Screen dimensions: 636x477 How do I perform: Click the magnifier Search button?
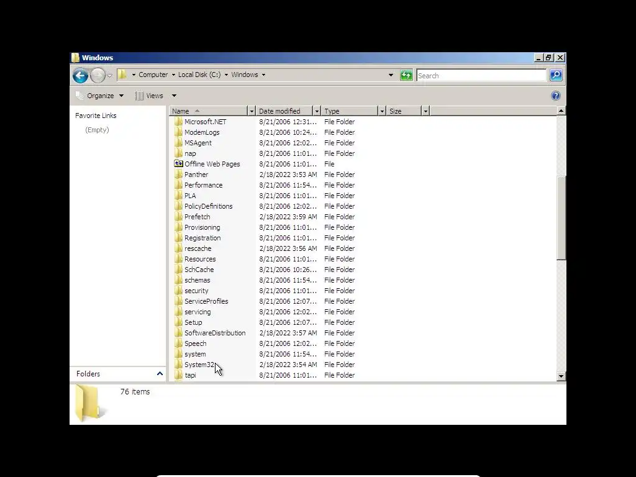[x=556, y=75]
